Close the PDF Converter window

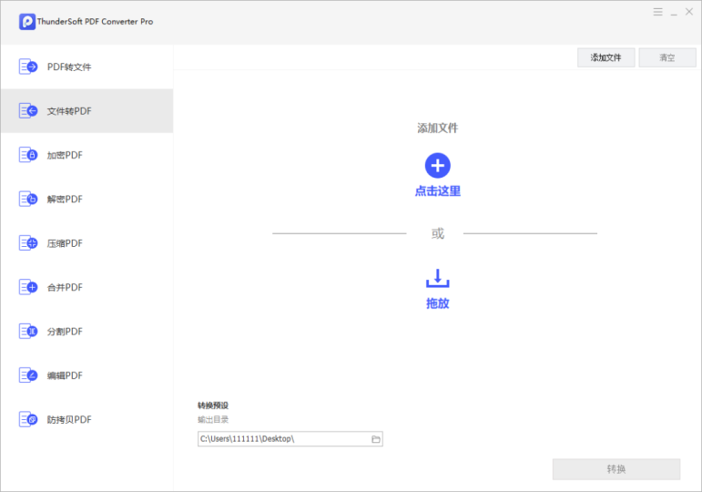click(689, 12)
